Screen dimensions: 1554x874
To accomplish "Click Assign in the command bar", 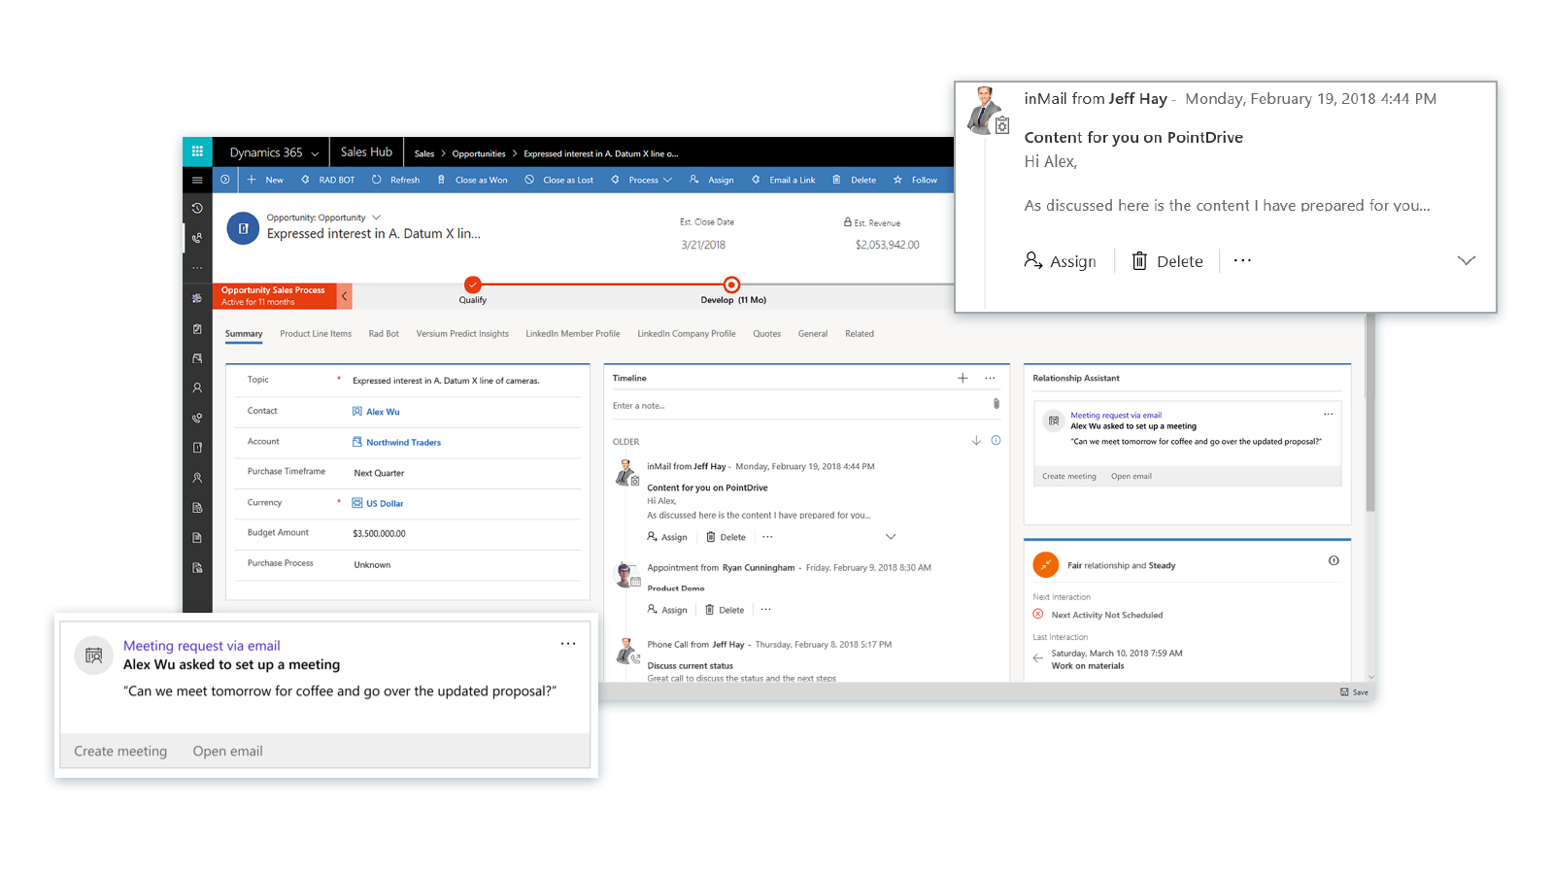I will point(712,180).
